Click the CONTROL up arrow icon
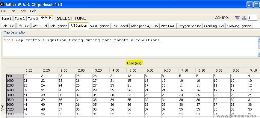The image size is (260, 118). [x=244, y=18]
